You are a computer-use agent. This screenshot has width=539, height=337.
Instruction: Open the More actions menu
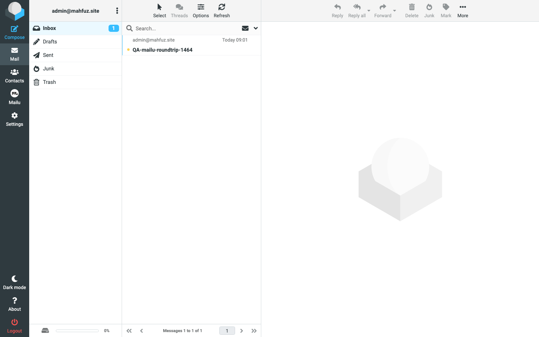(463, 11)
